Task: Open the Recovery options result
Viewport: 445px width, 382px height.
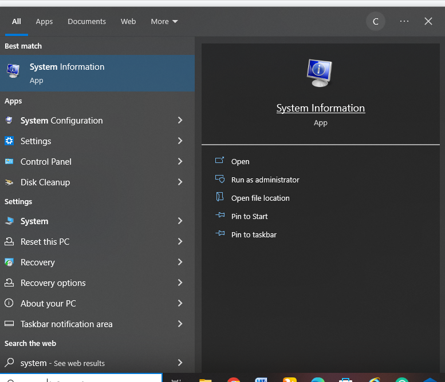Action: (53, 283)
